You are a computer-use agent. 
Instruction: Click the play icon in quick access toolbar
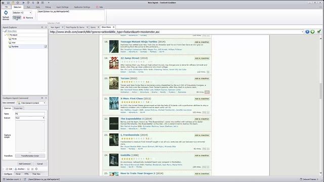click(23, 3)
